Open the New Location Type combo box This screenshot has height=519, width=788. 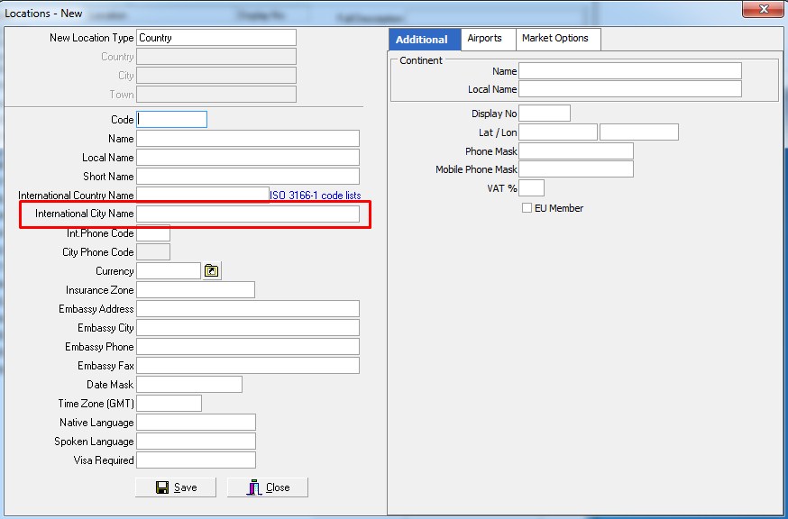click(x=216, y=38)
